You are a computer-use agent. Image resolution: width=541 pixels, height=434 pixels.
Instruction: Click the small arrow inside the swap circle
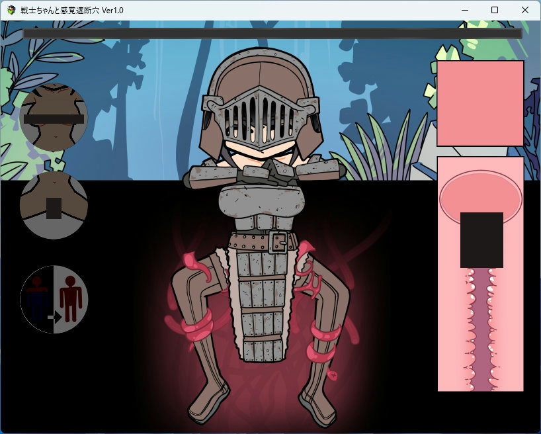52,318
